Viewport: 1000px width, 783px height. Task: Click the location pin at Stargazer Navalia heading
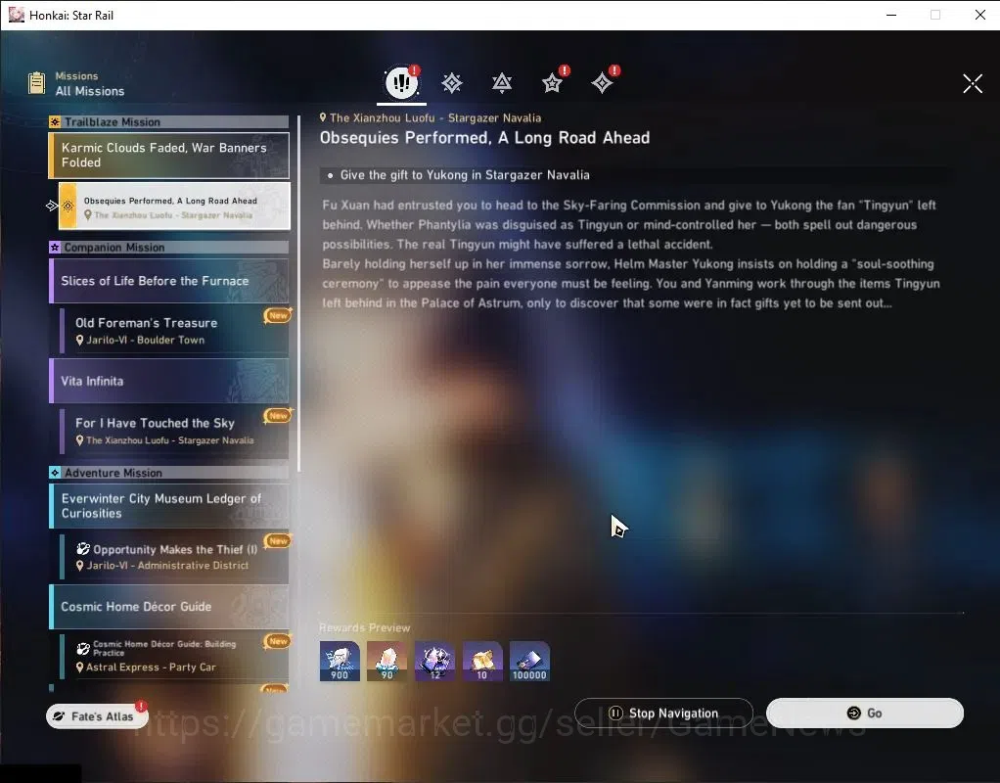pos(323,117)
